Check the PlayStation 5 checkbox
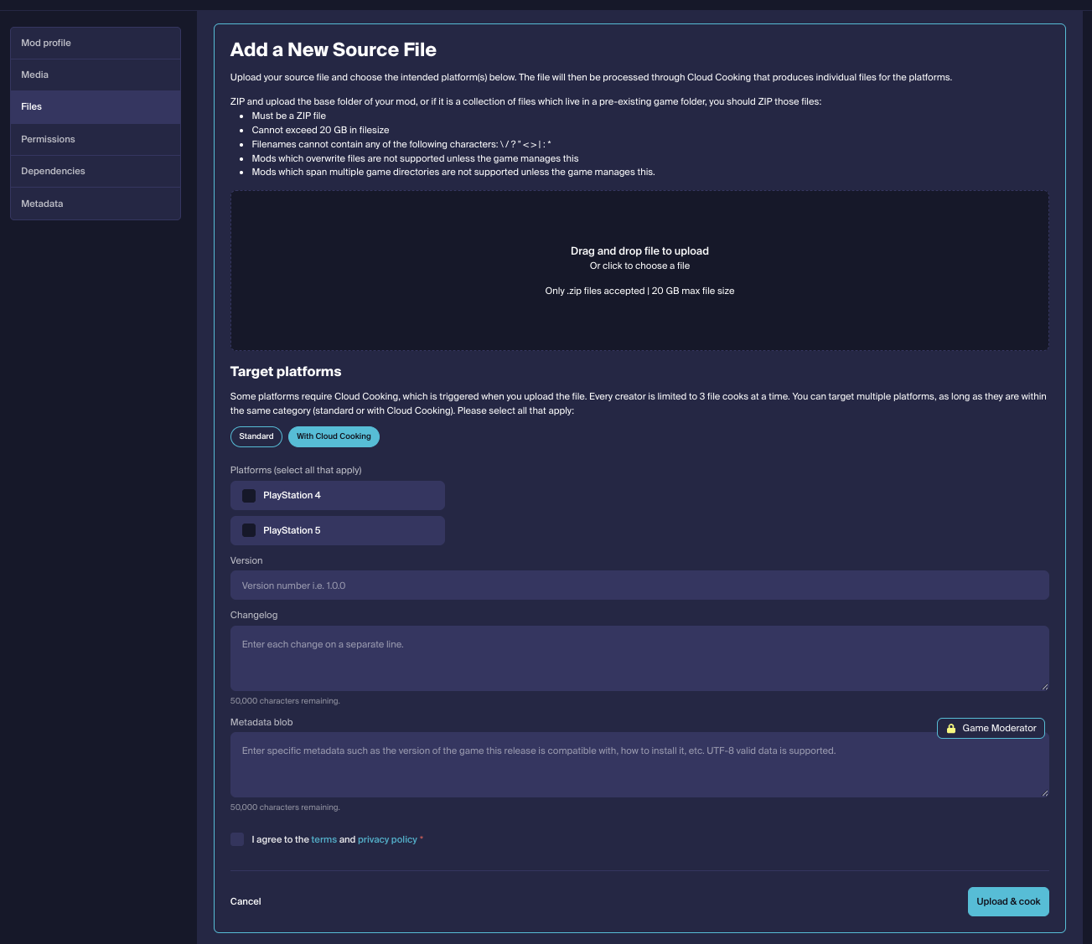The width and height of the screenshot is (1092, 944). 249,530
